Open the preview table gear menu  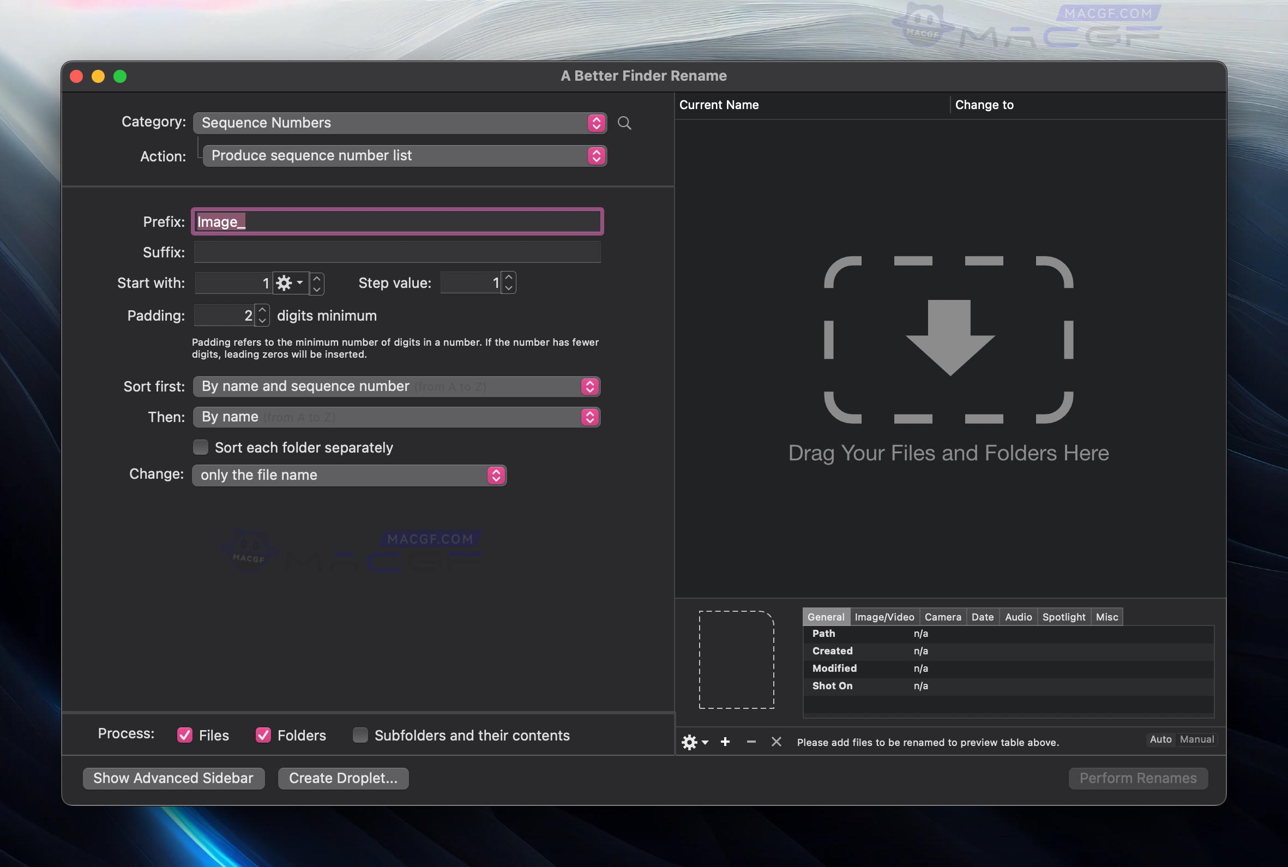point(694,742)
